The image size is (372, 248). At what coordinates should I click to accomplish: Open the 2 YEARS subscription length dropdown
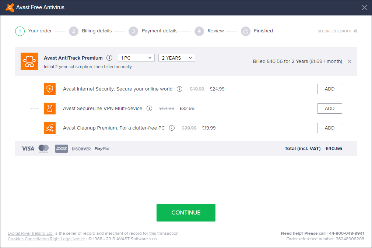coord(177,58)
